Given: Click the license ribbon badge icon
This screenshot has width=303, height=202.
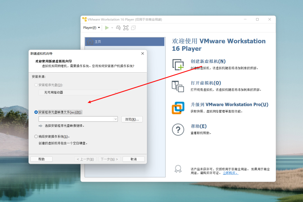Looking at the screenshot, I should point(178,169).
